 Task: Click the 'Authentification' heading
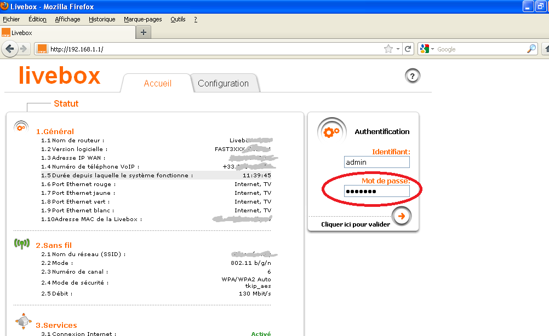[382, 131]
